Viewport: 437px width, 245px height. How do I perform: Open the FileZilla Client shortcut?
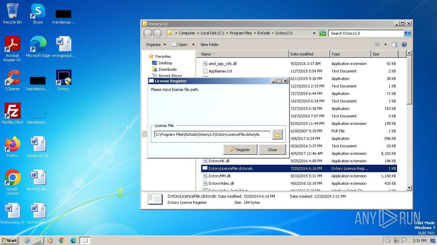pyautogui.click(x=12, y=113)
